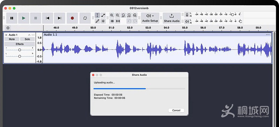The height and width of the screenshot is (127, 279).
Task: Toggle the Loop playback button
Action: pos(85,18)
